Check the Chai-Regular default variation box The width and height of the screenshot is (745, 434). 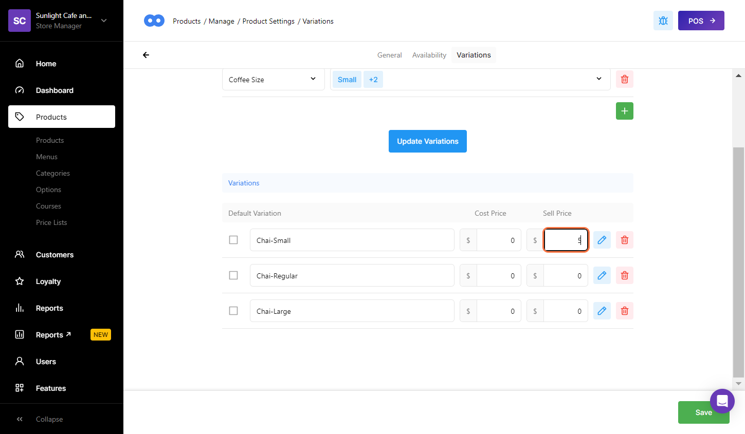click(x=233, y=275)
